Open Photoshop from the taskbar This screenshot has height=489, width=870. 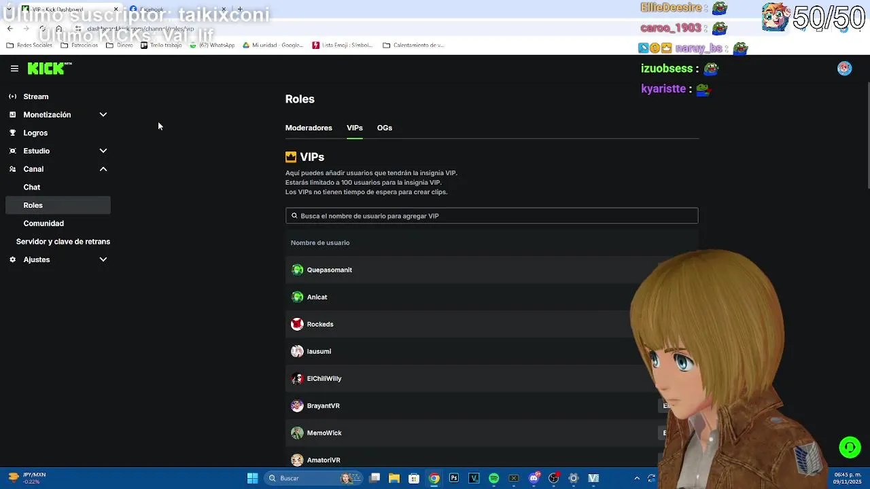click(454, 478)
